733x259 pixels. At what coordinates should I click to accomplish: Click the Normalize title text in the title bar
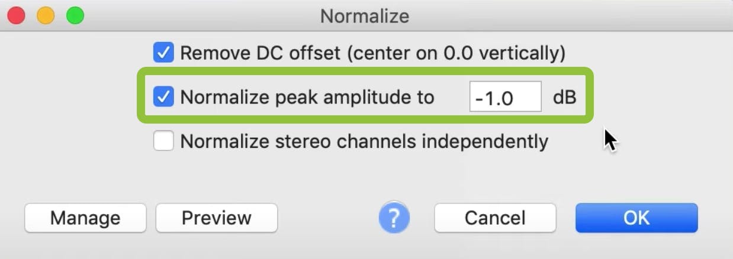point(365,15)
